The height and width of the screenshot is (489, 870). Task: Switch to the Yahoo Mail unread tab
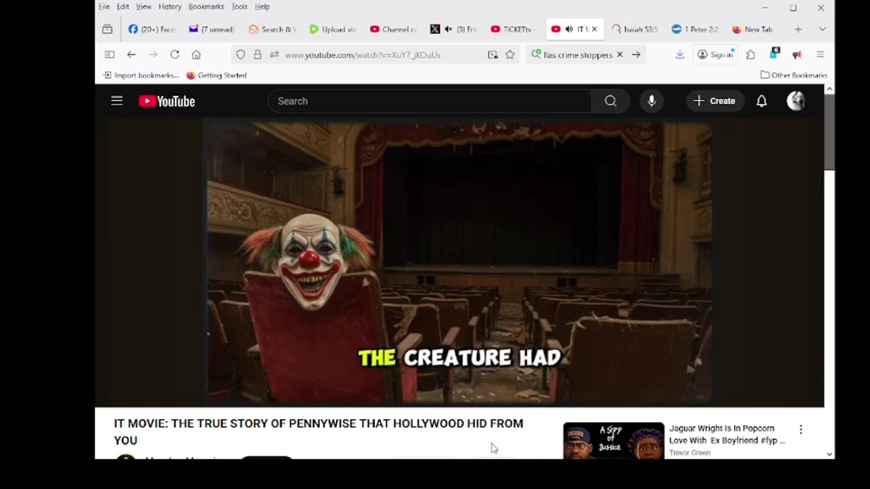[212, 29]
